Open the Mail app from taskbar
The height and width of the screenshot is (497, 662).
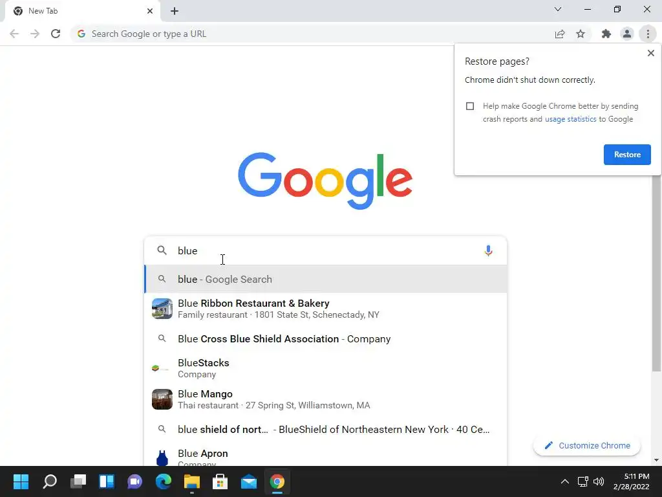point(249,481)
